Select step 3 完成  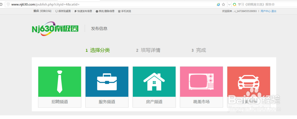point(199,50)
